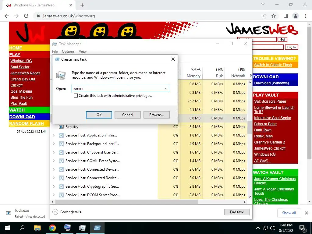This screenshot has width=312, height=234.
Task: Bookmark this page with the star icon
Action: [x=274, y=16]
